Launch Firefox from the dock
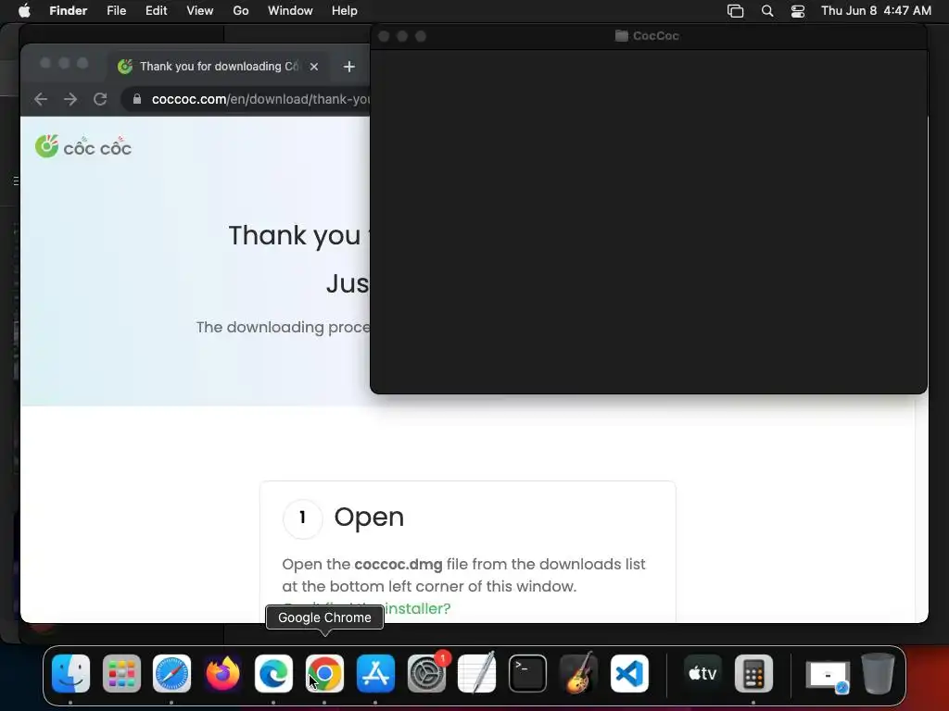 (222, 673)
